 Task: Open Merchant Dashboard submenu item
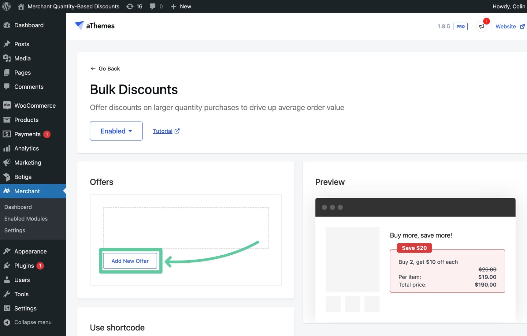18,207
